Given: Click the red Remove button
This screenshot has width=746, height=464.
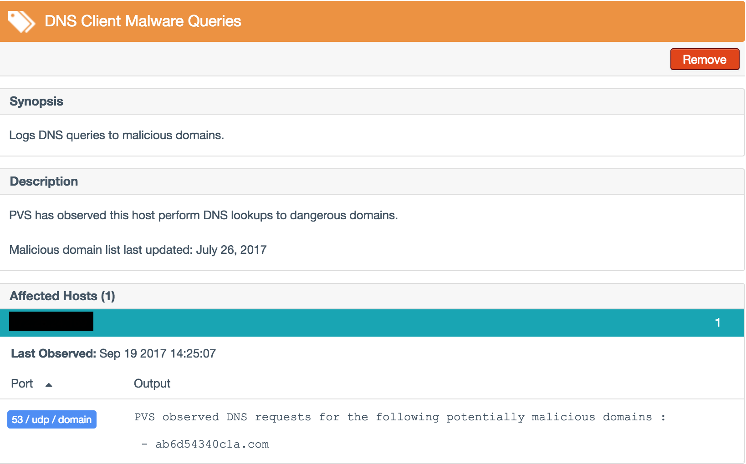Looking at the screenshot, I should (x=705, y=60).
